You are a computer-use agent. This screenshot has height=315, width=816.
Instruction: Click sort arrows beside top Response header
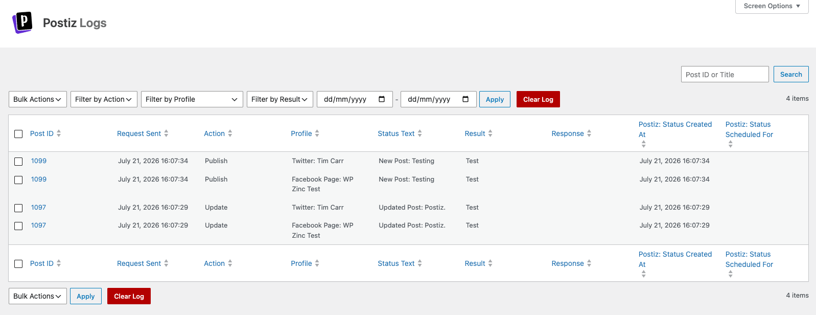pos(589,133)
